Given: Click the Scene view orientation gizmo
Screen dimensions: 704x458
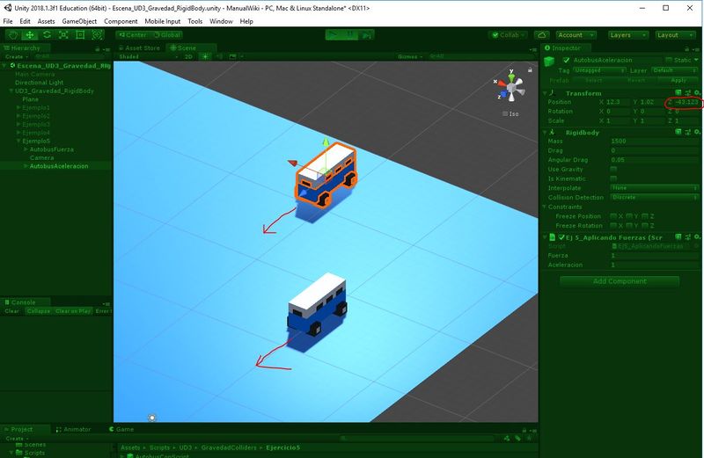Looking at the screenshot, I should pyautogui.click(x=511, y=88).
